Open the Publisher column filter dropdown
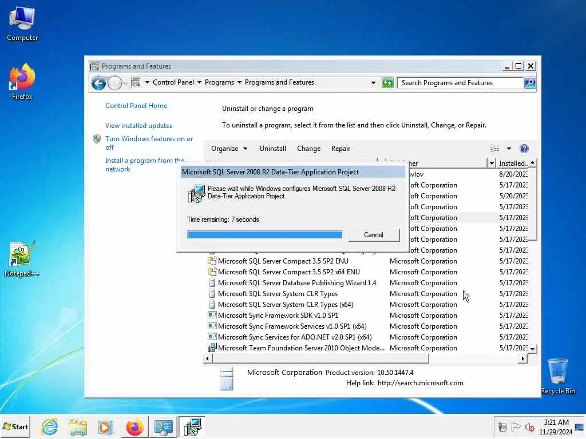The height and width of the screenshot is (439, 586). (492, 163)
